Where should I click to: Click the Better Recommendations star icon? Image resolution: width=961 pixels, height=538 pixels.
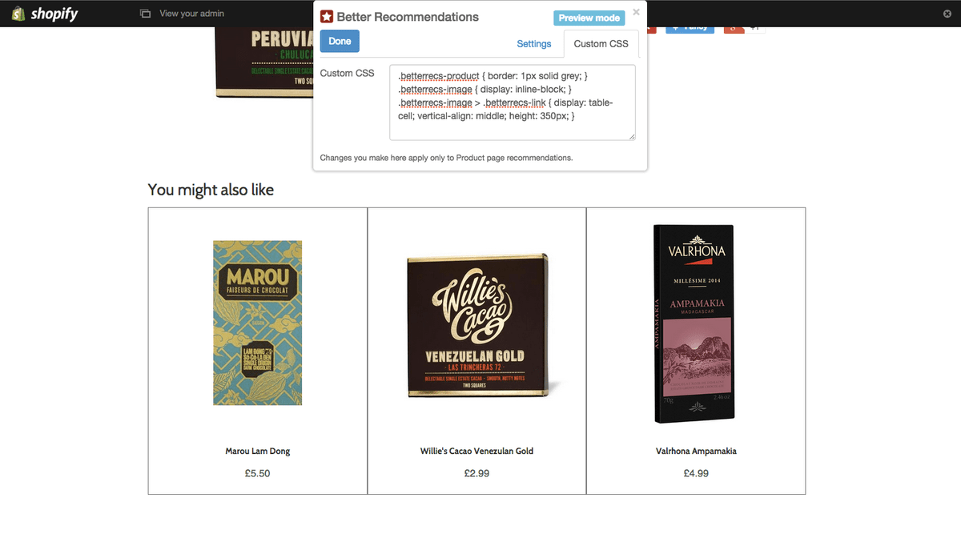pos(327,17)
